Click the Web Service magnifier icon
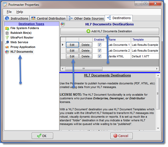Viewport: 168px width, 147px height. coord(7,42)
